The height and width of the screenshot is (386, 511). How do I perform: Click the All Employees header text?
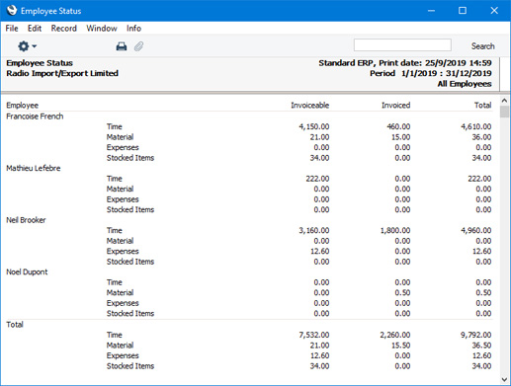[x=465, y=84]
